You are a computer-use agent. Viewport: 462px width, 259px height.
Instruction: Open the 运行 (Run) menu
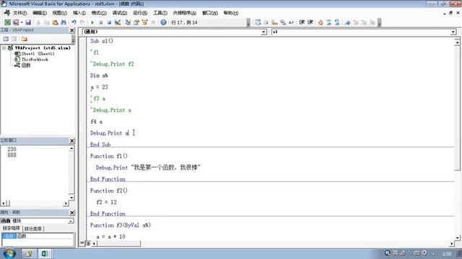(140, 13)
